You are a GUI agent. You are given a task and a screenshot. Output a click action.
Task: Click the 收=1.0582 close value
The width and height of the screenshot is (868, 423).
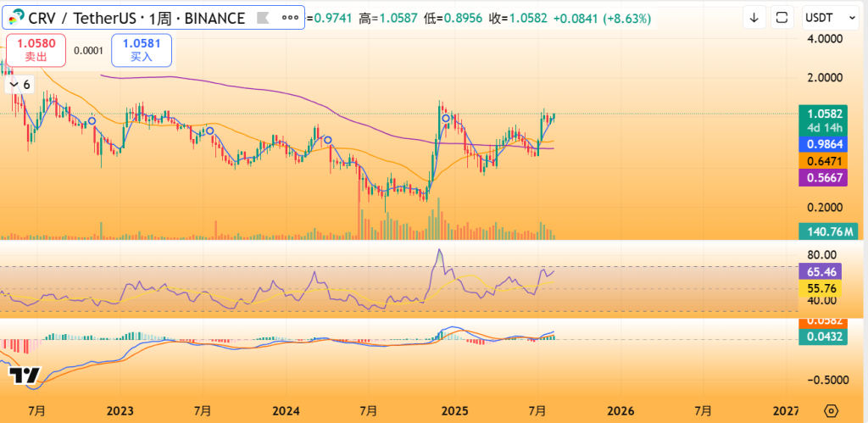click(519, 19)
